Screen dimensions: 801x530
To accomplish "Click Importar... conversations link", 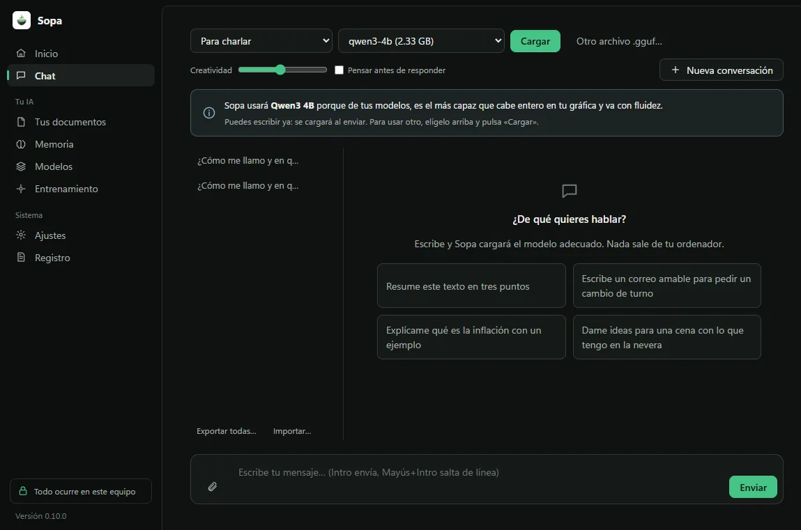I will point(291,431).
